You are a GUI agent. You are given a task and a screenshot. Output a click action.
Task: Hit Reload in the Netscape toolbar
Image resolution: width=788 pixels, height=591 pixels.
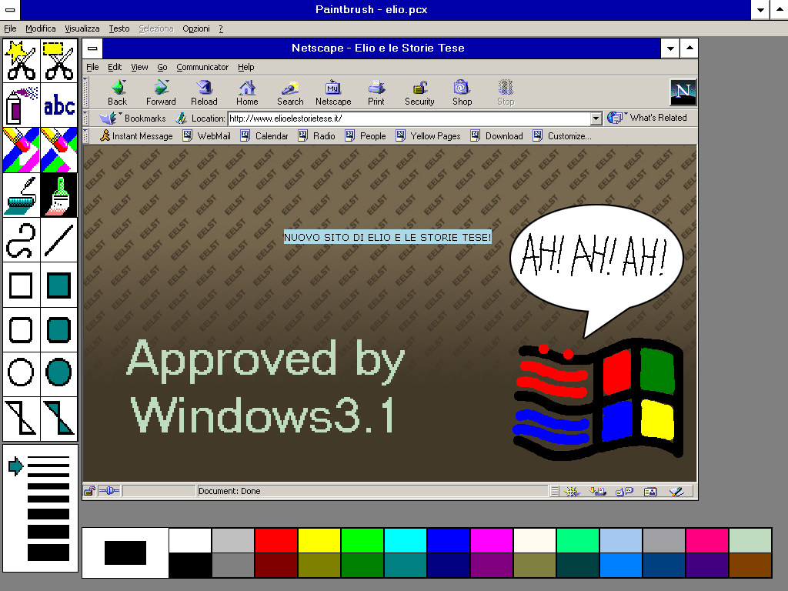pos(204,93)
